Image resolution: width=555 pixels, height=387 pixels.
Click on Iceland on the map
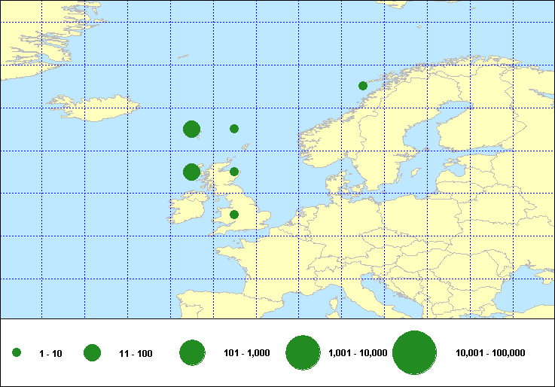[98, 108]
